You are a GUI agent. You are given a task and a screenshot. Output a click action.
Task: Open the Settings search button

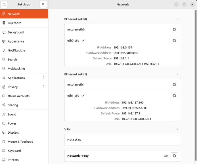(4, 4)
